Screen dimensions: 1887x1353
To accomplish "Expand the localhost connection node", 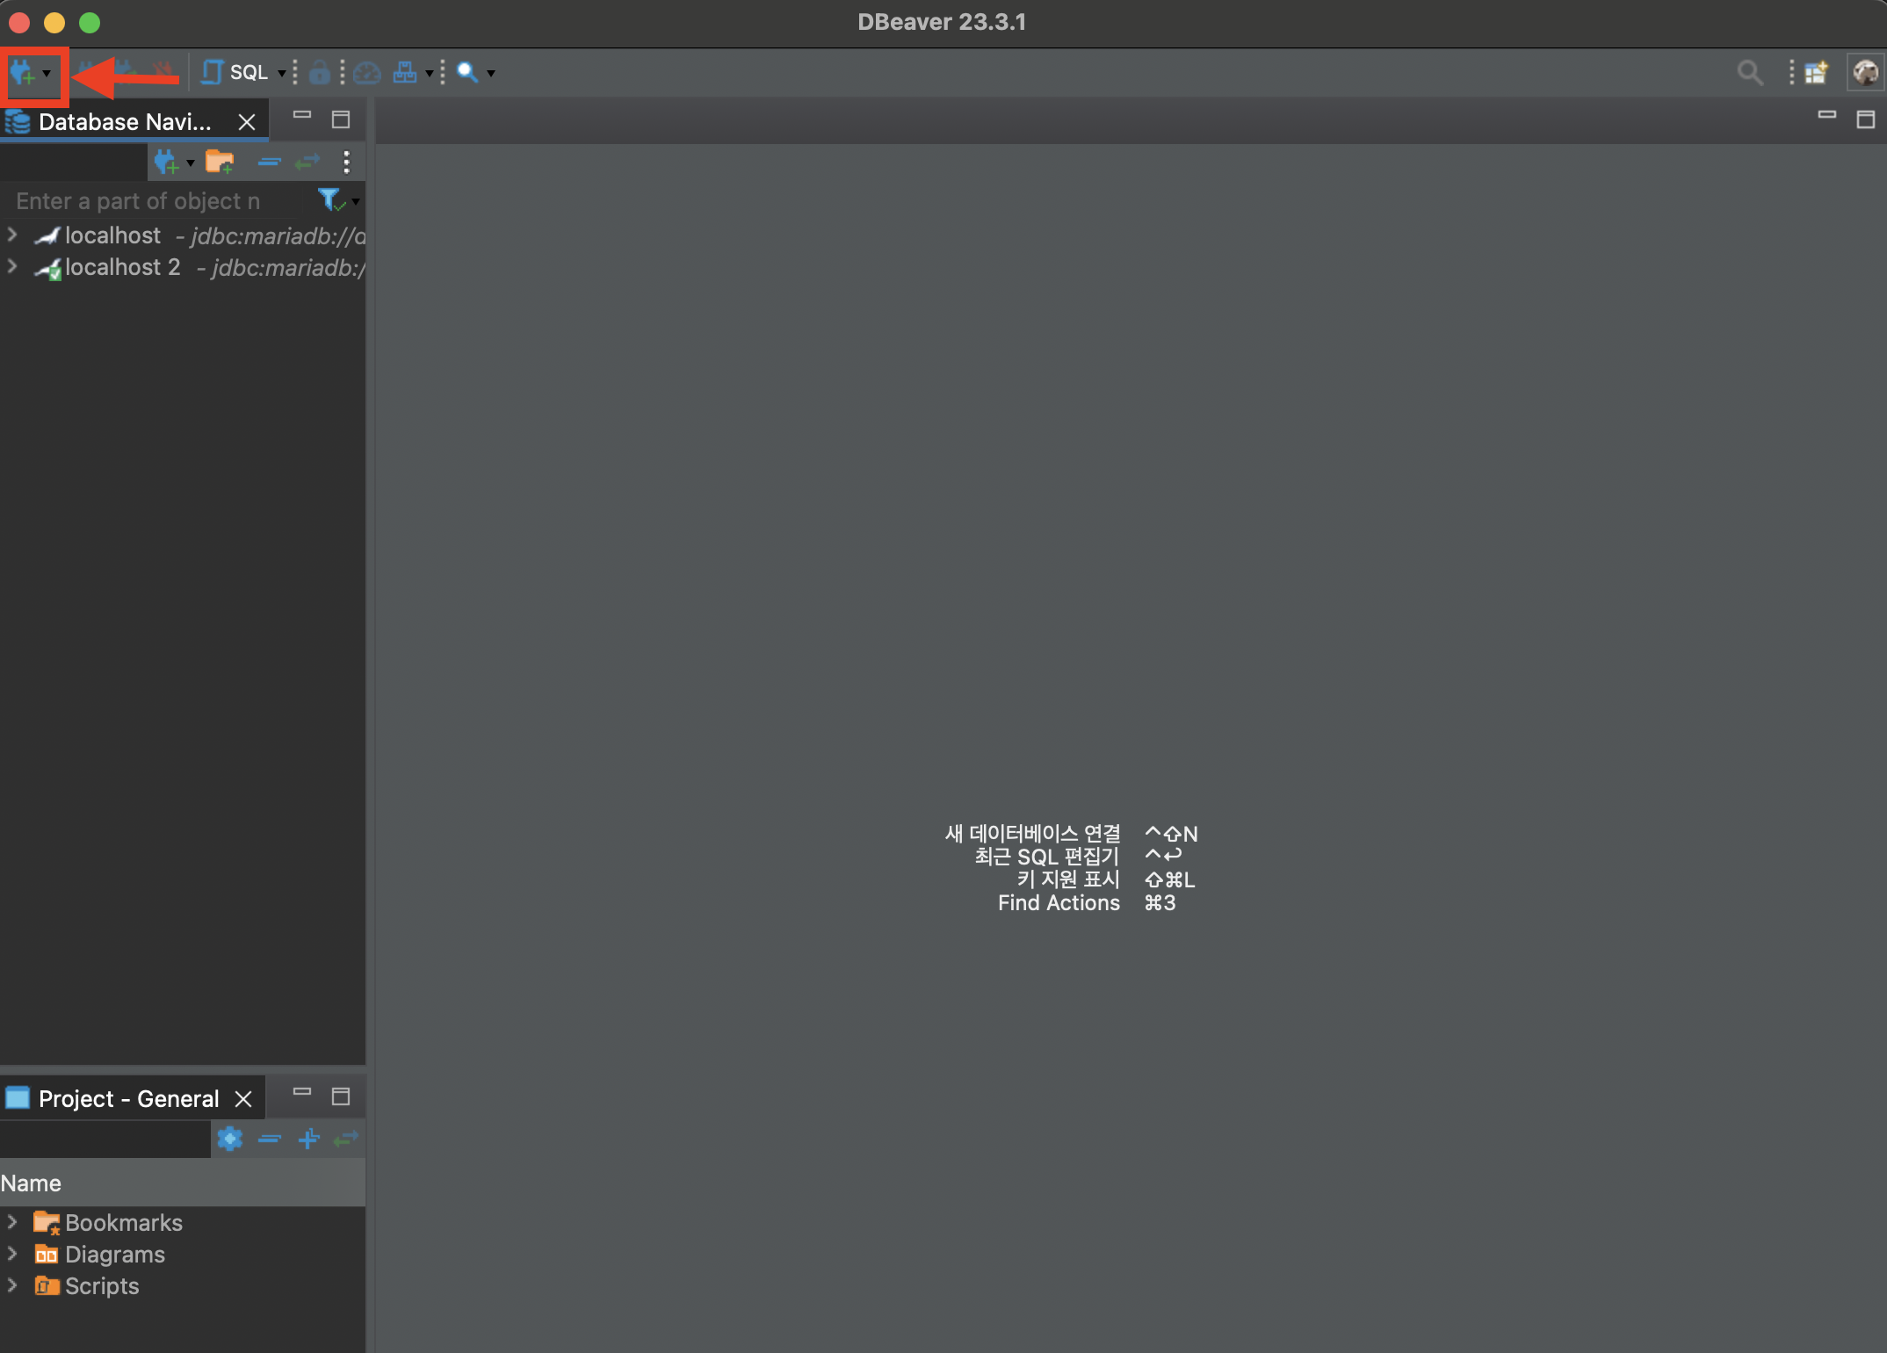I will (x=12, y=235).
